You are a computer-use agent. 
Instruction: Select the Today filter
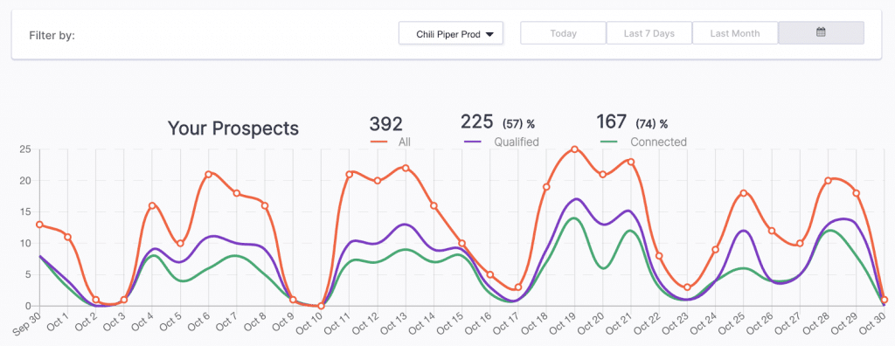[563, 33]
